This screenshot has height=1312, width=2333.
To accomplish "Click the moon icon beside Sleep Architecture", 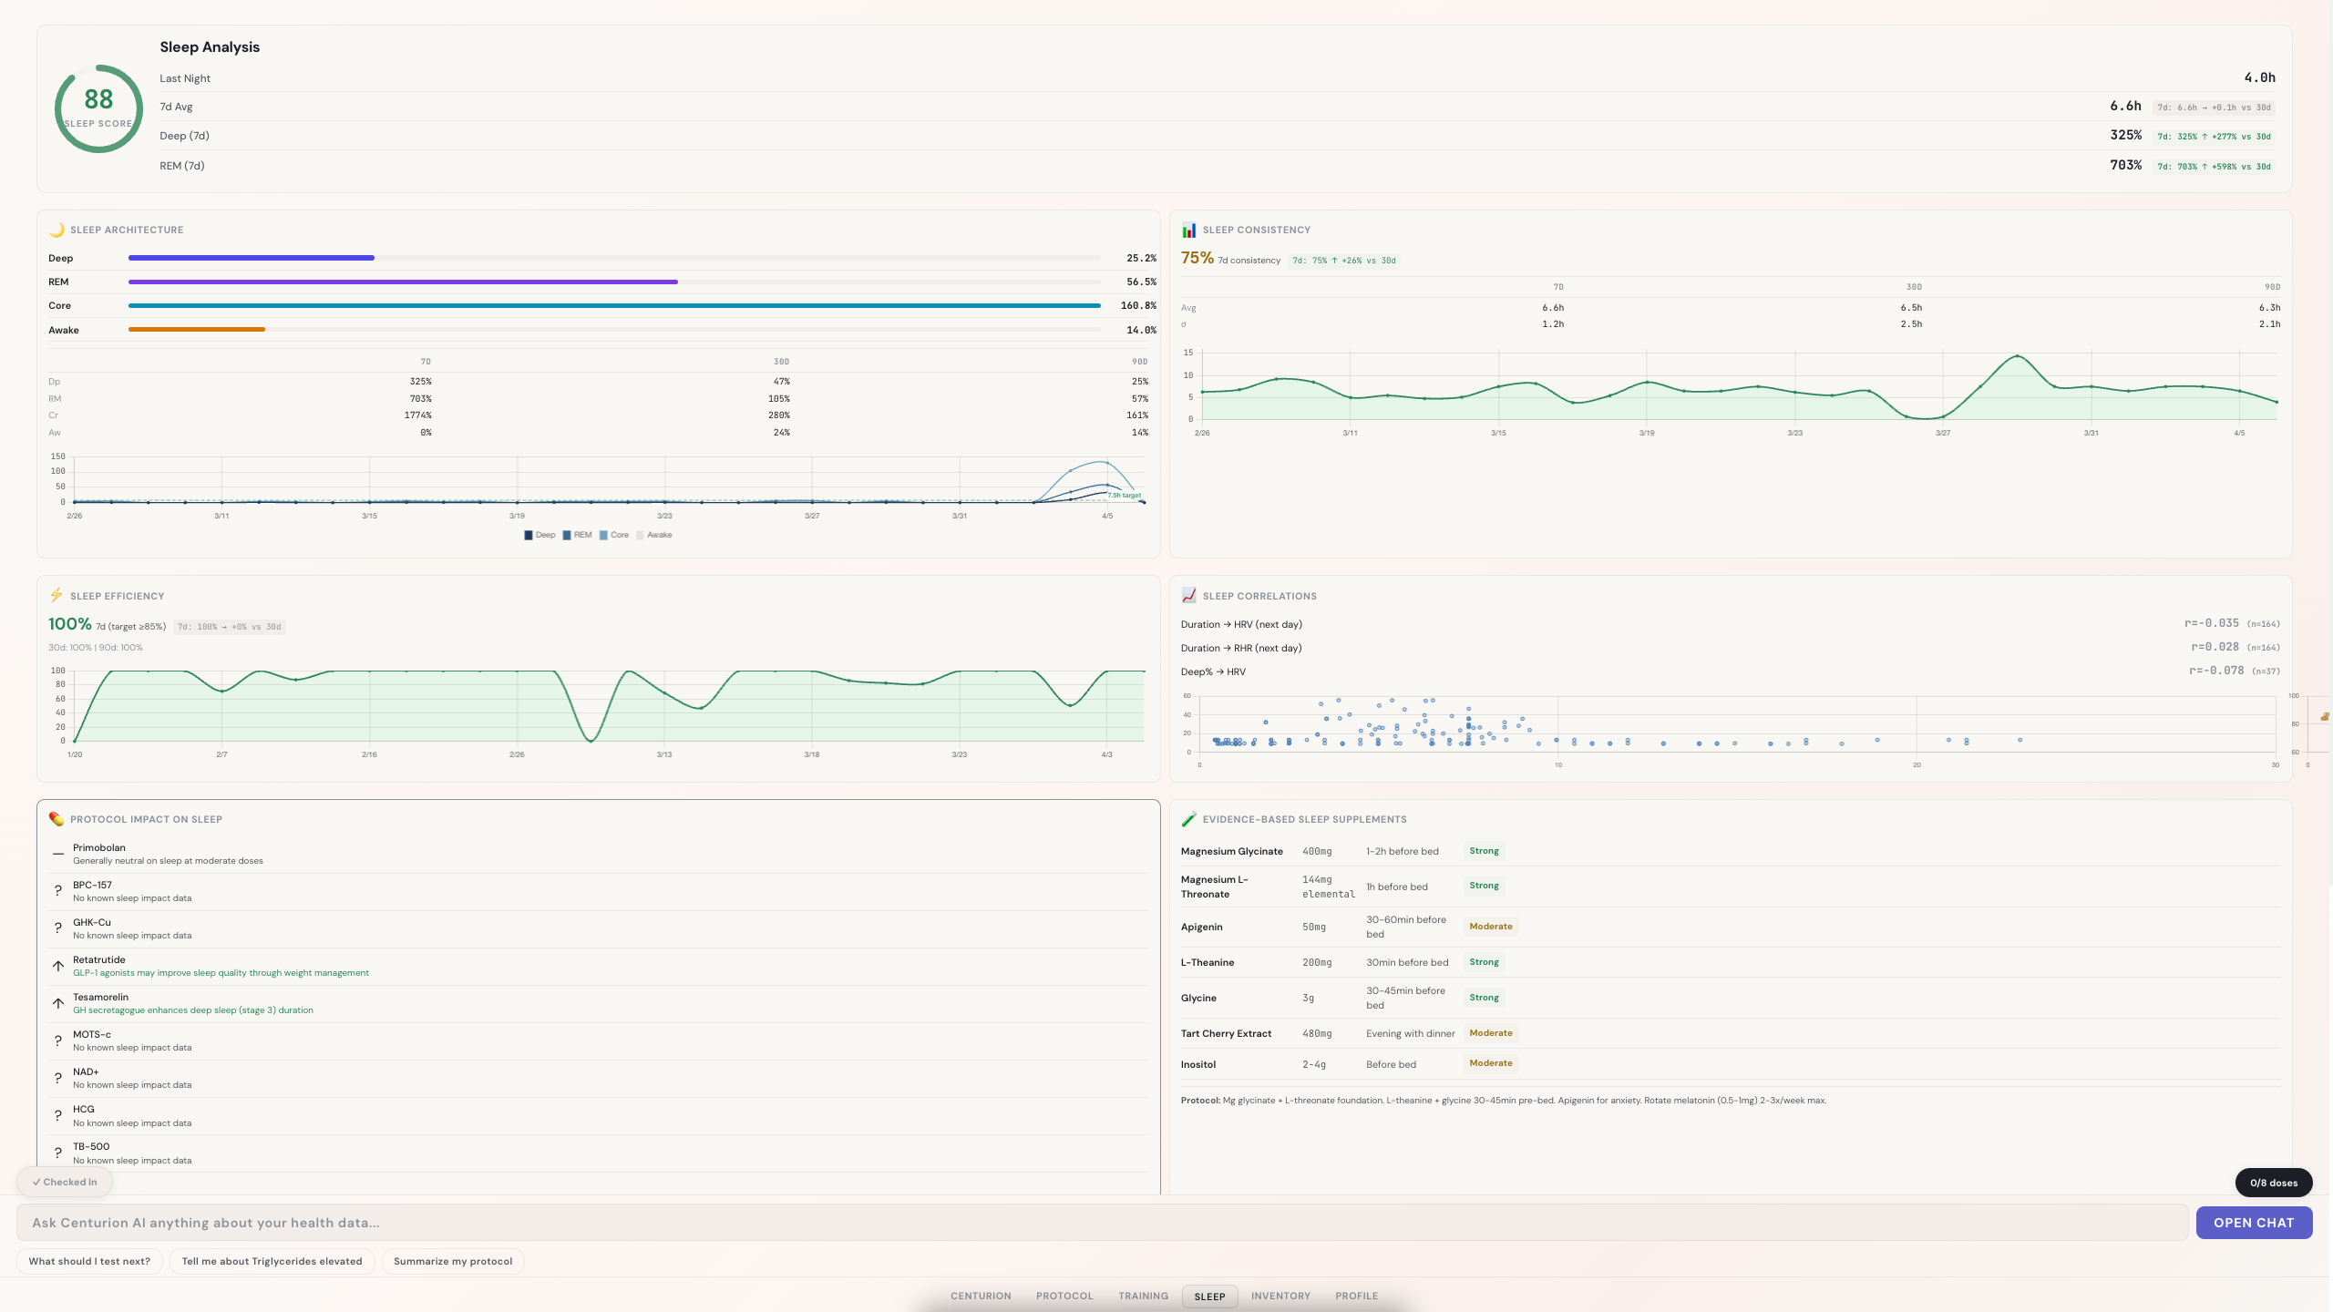I will (x=57, y=230).
